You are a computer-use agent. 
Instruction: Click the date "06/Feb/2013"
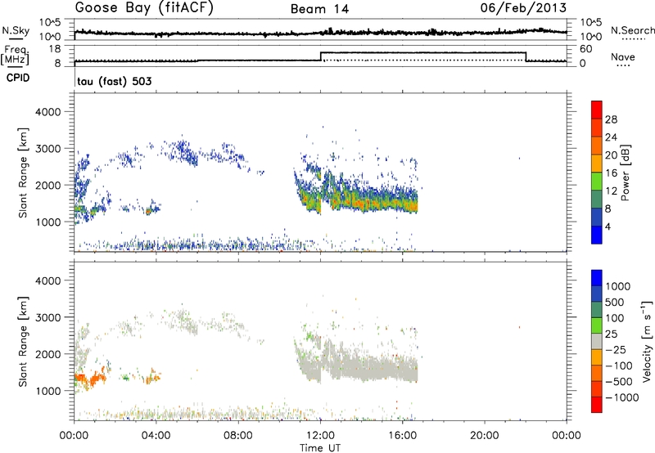click(x=523, y=8)
